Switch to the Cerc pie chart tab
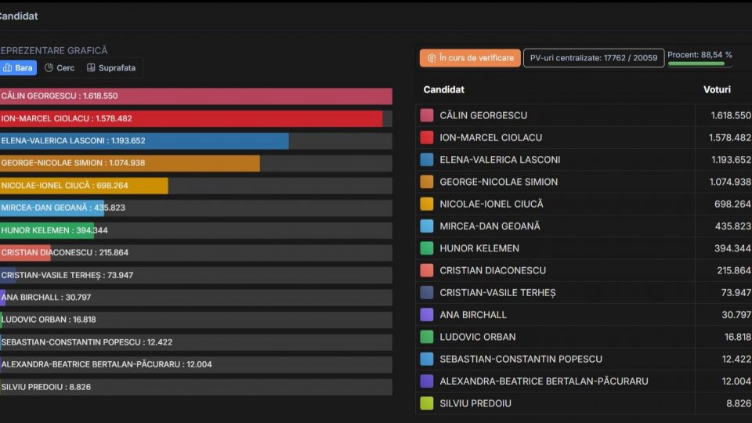Screen dimensions: 752x423 (60, 68)
